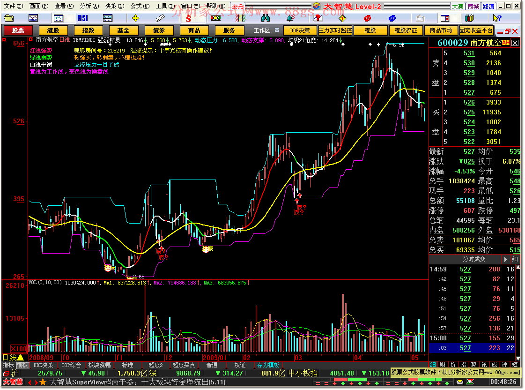
Task: Click the 大赛 link button
Action: pyautogui.click(x=458, y=7)
